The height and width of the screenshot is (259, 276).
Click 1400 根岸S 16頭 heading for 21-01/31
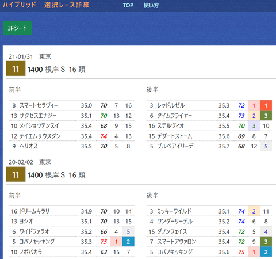tap(56, 69)
